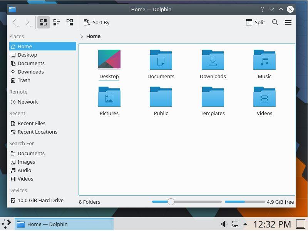Select the Music folder icon
Screen dimensions: 308x231
(264, 60)
